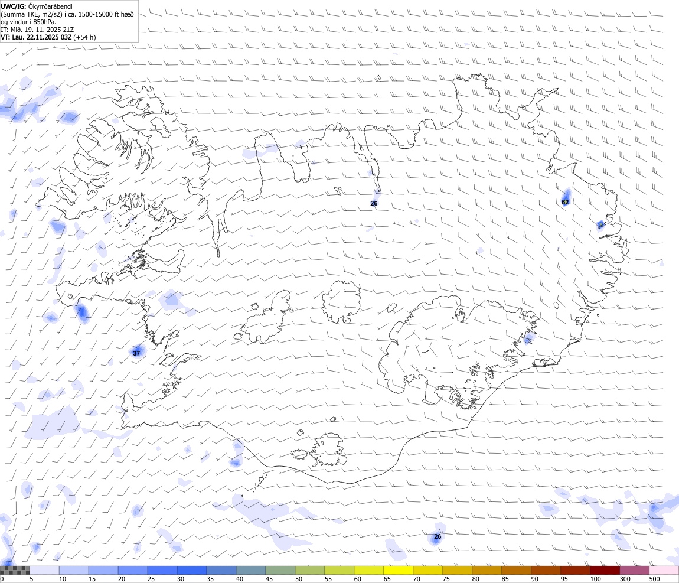
Task: Choose the legend swatch between 80 and 85
Action: click(x=487, y=570)
